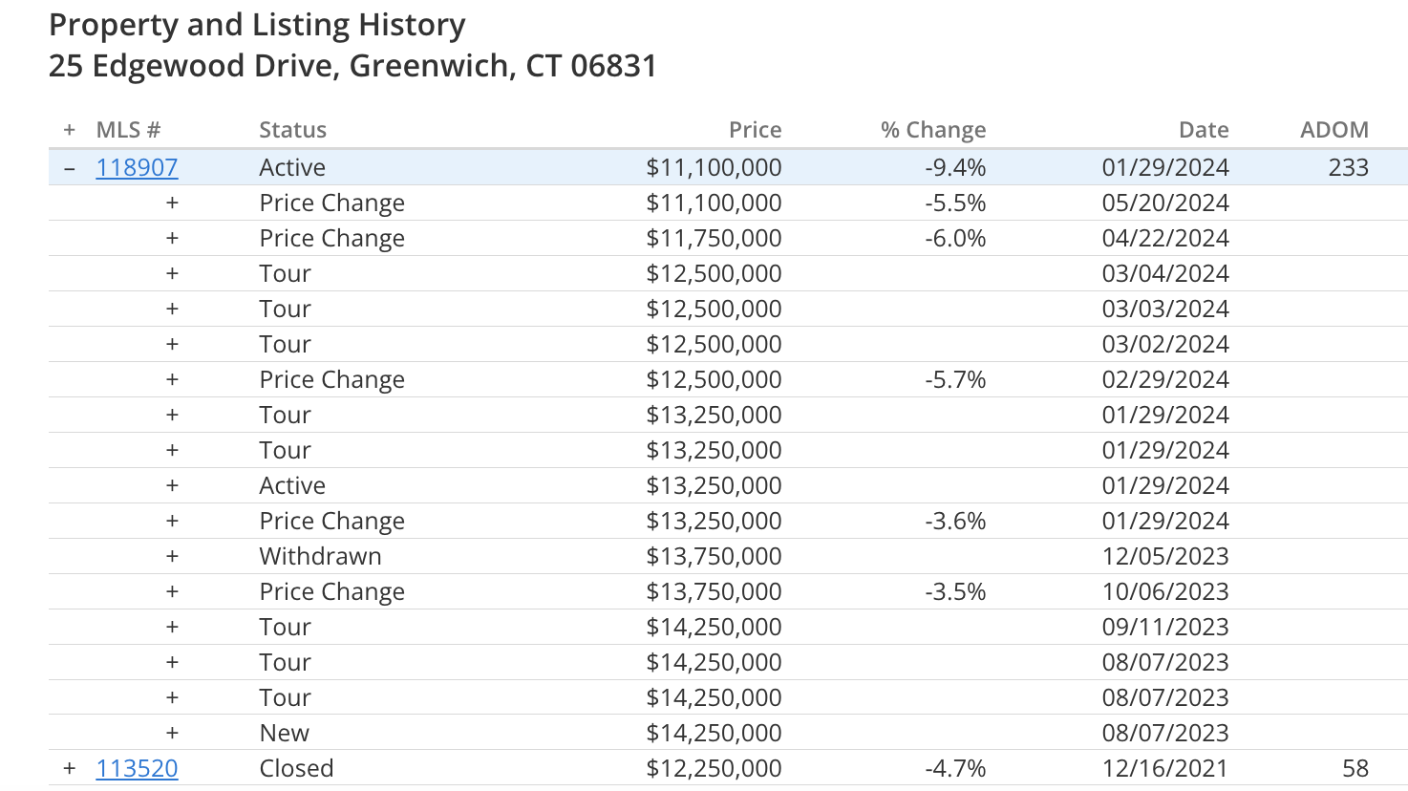Sort by the ADOM column header

coord(1334,130)
